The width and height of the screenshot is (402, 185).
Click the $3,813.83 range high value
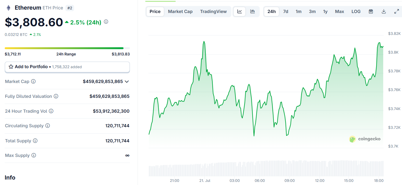(121, 54)
